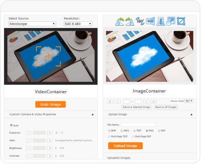Click the Grab Image button
201x164 pixels.
[x=50, y=105]
